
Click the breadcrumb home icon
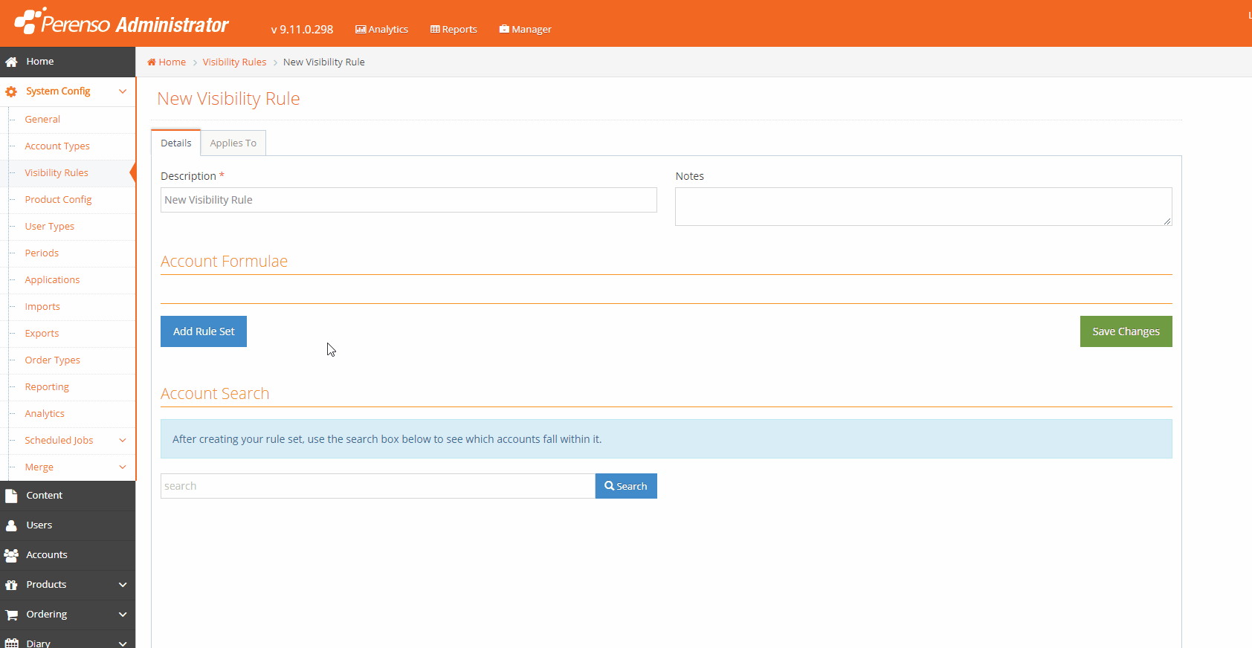click(x=152, y=62)
